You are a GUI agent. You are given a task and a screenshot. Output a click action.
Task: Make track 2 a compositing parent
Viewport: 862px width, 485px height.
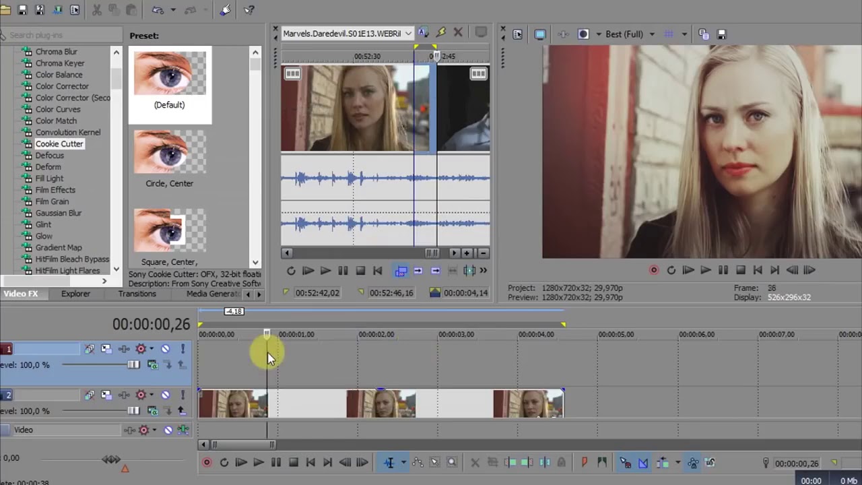[x=181, y=411]
